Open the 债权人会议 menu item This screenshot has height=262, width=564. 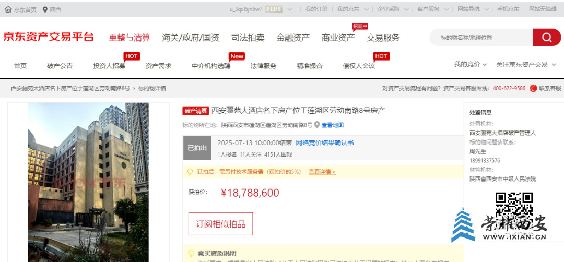coord(359,66)
